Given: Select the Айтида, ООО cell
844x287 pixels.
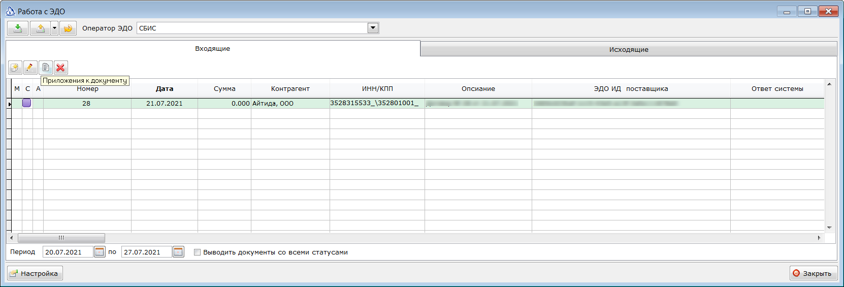Looking at the screenshot, I should pyautogui.click(x=290, y=104).
